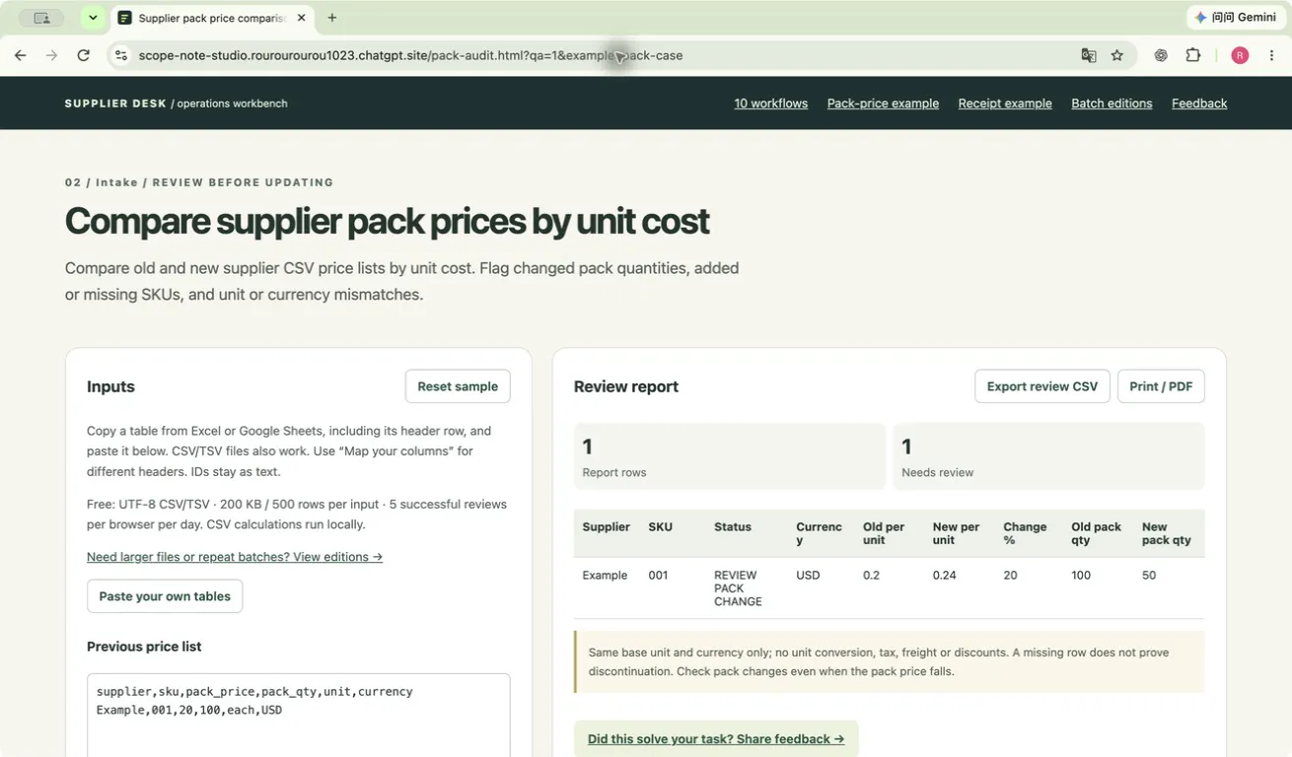Reload the page with the refresh icon
This screenshot has width=1292, height=757.
click(84, 56)
